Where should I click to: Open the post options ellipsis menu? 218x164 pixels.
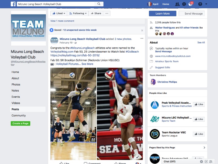[x=142, y=38]
